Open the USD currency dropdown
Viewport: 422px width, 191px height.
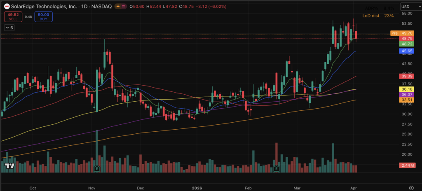tap(410, 7)
